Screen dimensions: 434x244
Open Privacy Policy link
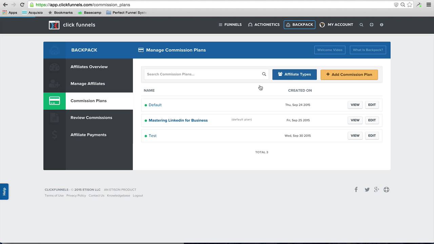(76, 196)
